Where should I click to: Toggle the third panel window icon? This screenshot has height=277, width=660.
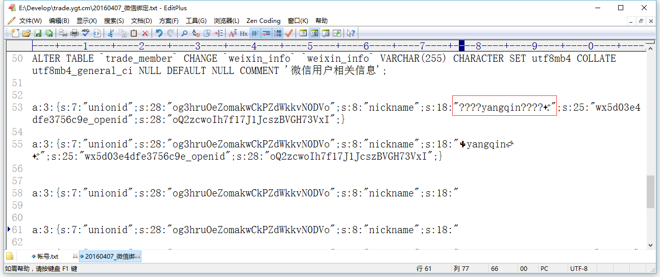point(326,33)
